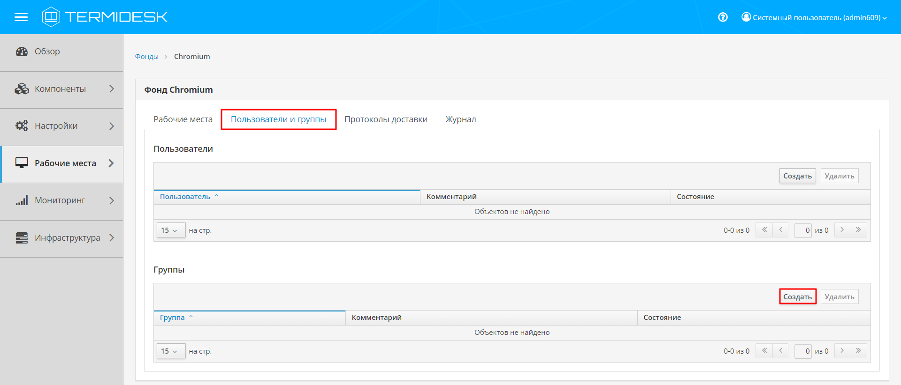Screen dimensions: 901x385
Task: Click the Обзор dashboard icon
Action: coord(22,52)
